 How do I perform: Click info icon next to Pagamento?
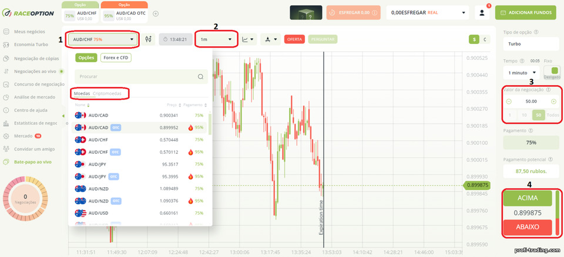(531, 130)
